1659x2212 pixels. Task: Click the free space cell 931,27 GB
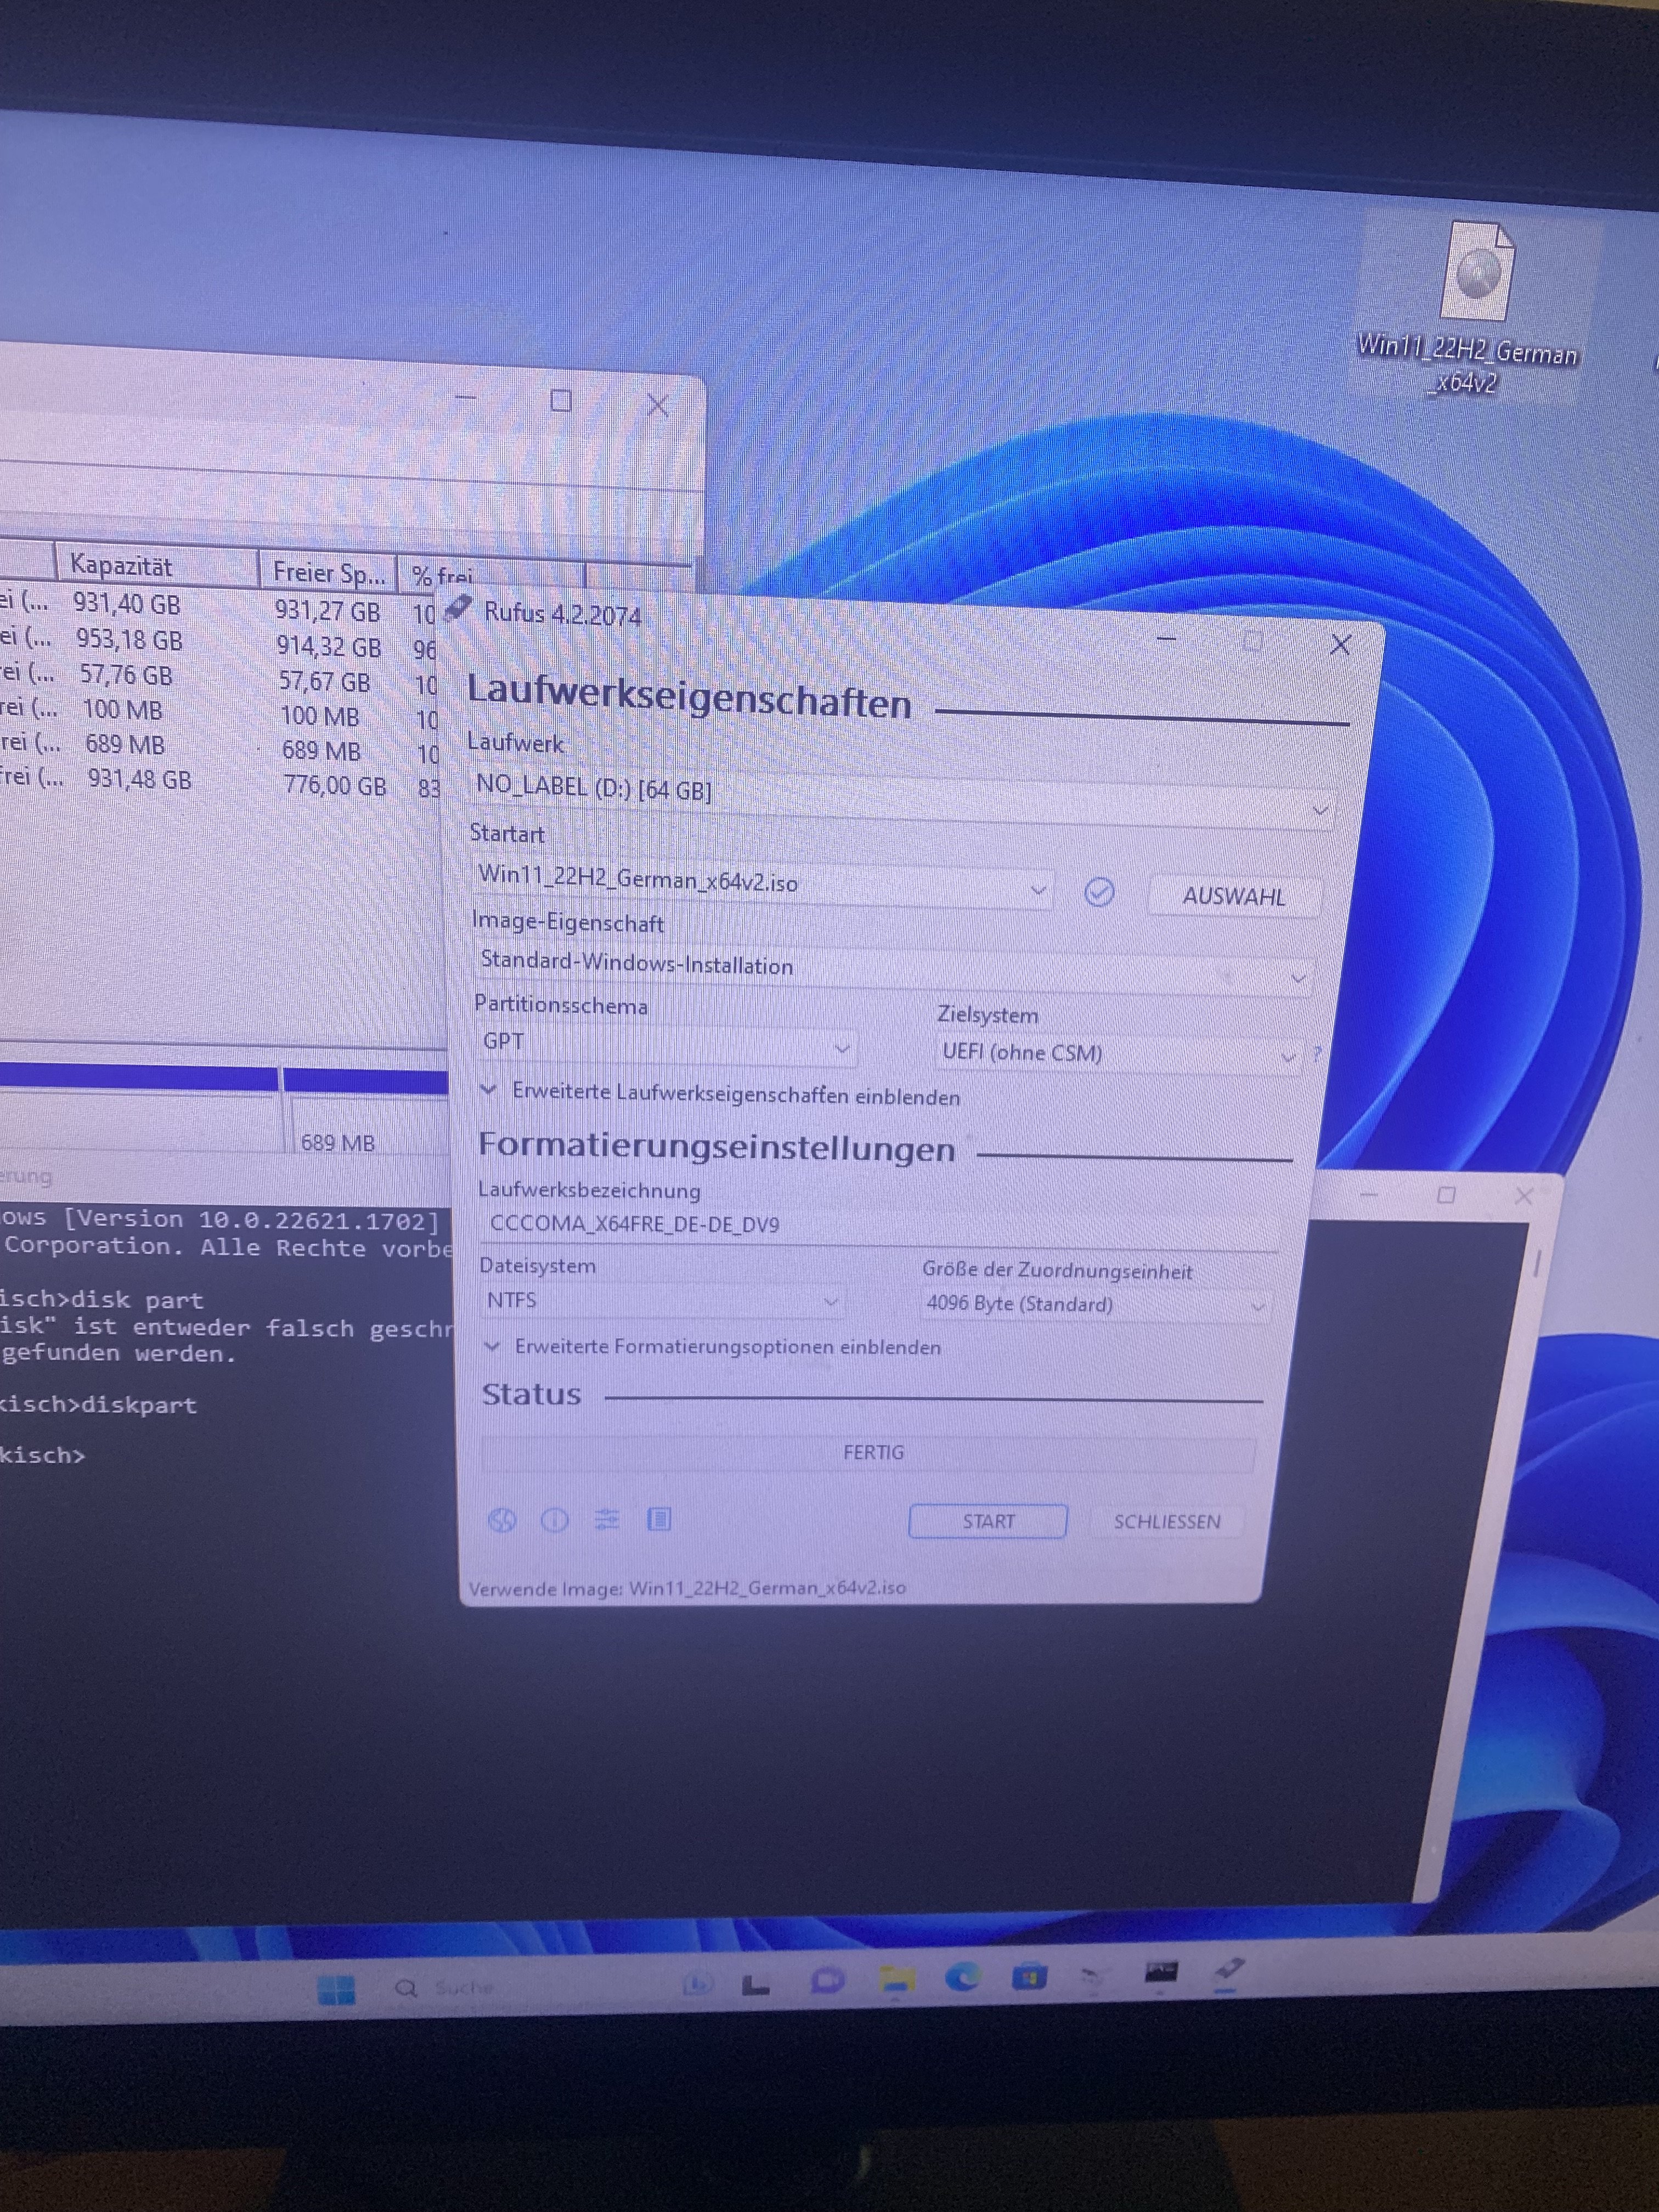[328, 610]
